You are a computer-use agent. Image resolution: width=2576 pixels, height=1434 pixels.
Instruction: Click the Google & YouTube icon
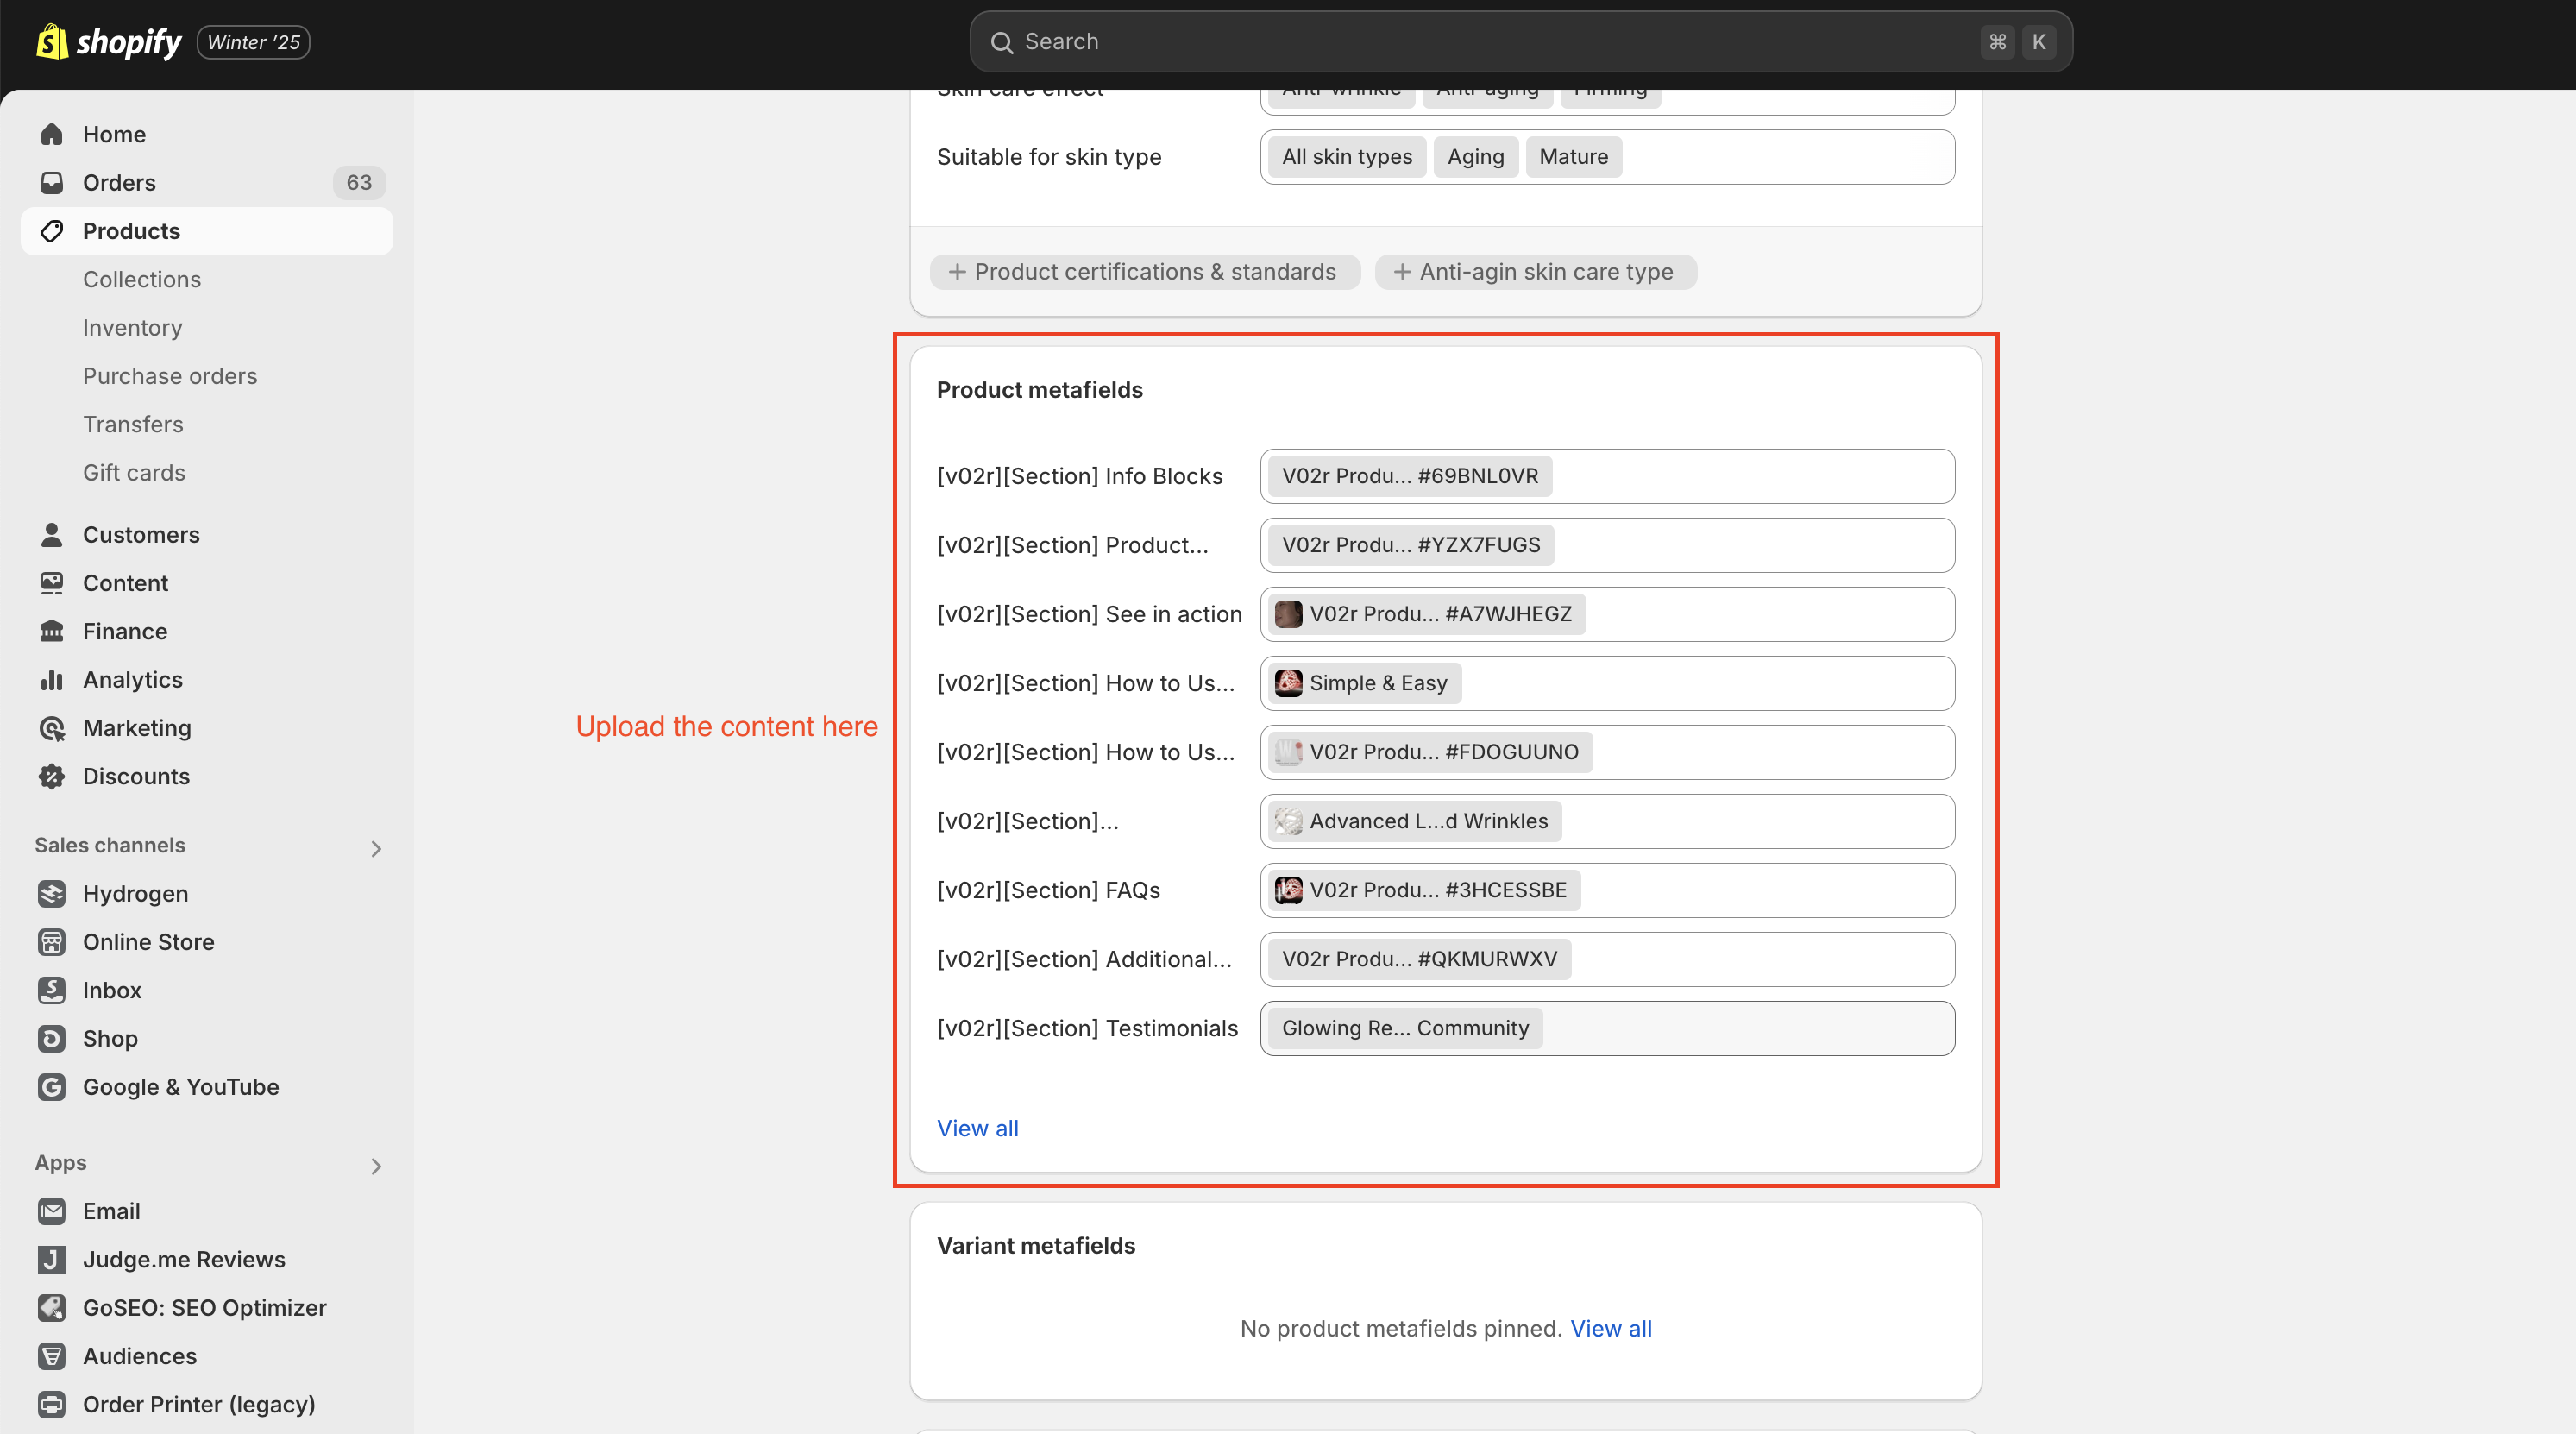(52, 1087)
